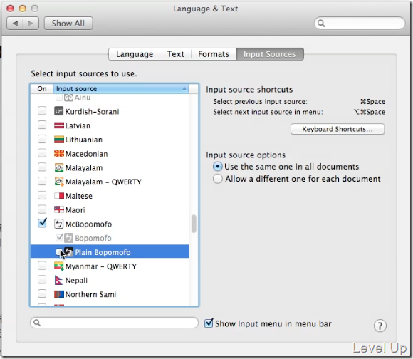Image resolution: width=413 pixels, height=359 pixels.
Task: Toggle Show Input menu in menu bar
Action: [x=209, y=323]
